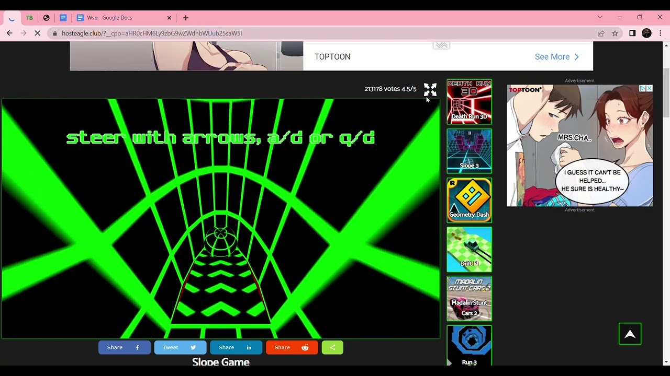
Task: Open the Death Run 3D game thumbnail
Action: click(x=469, y=102)
